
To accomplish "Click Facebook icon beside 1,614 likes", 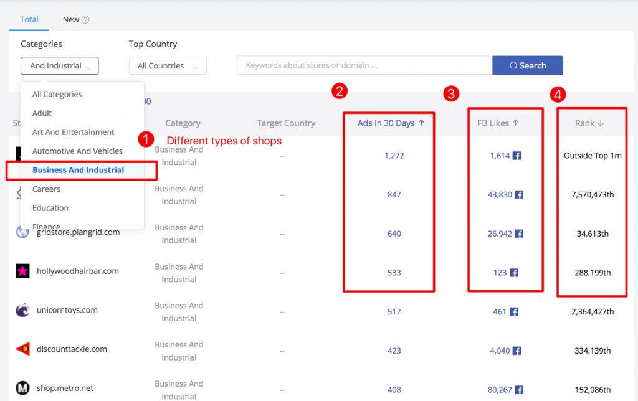I will (x=517, y=156).
